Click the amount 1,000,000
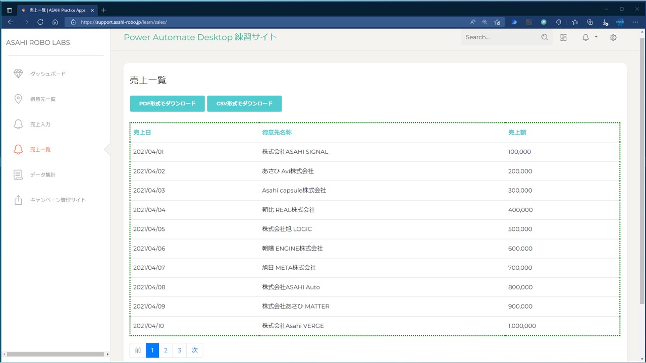 tap(522, 326)
